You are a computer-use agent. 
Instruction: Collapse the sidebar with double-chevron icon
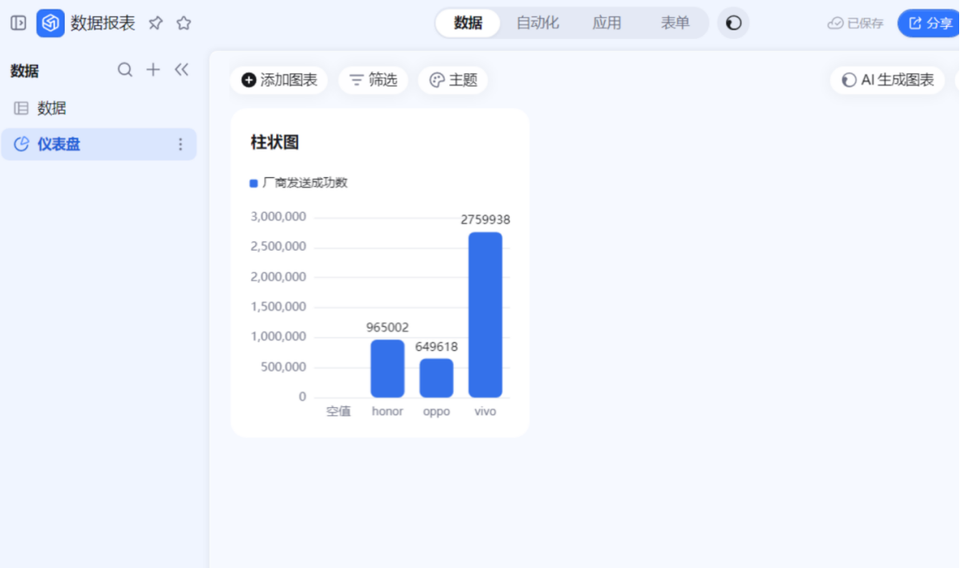tap(182, 70)
